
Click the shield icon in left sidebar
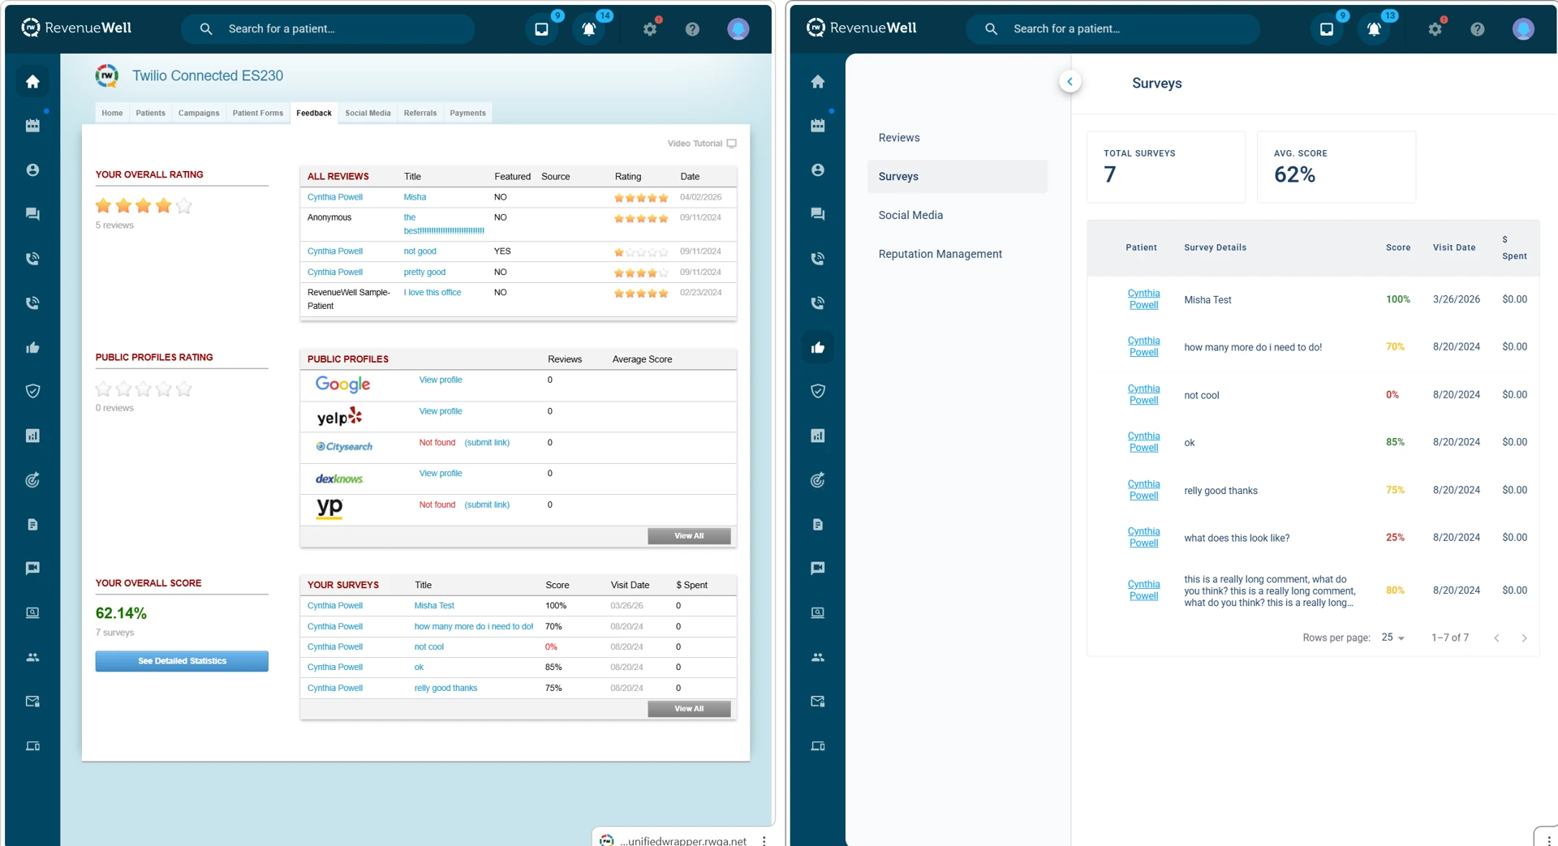click(32, 391)
